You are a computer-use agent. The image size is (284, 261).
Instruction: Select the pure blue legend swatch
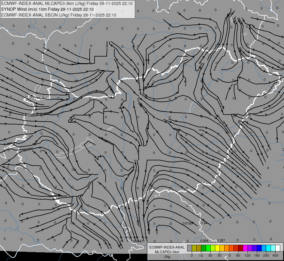pos(259,248)
